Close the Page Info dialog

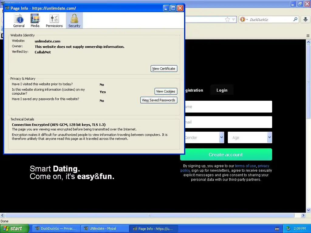[180, 8]
